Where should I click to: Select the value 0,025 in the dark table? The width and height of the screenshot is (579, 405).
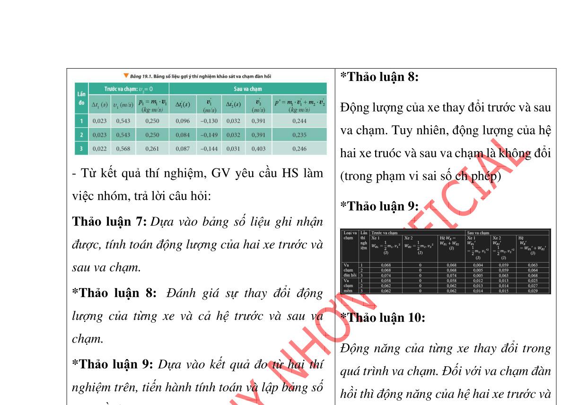click(533, 281)
